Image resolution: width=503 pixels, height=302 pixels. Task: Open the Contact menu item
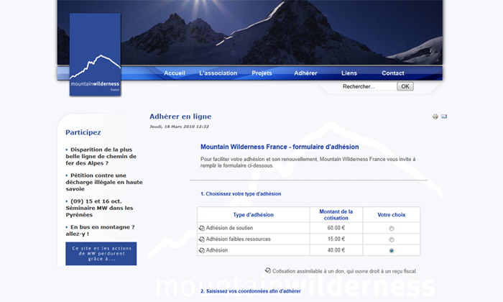pyautogui.click(x=392, y=73)
